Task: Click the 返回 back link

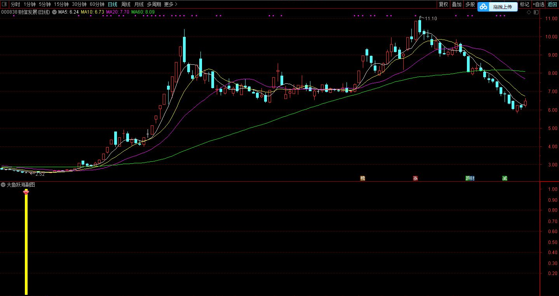Action: [552, 4]
